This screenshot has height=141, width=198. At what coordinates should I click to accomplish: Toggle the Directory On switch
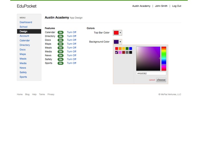[60, 36]
